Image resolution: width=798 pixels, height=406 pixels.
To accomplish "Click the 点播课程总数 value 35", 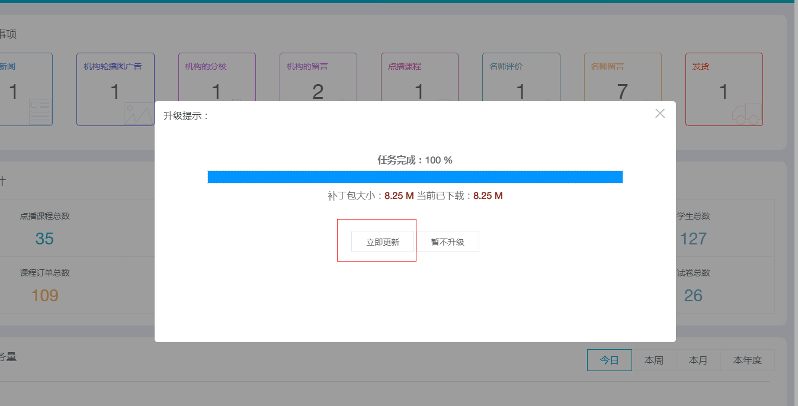I will 44,239.
